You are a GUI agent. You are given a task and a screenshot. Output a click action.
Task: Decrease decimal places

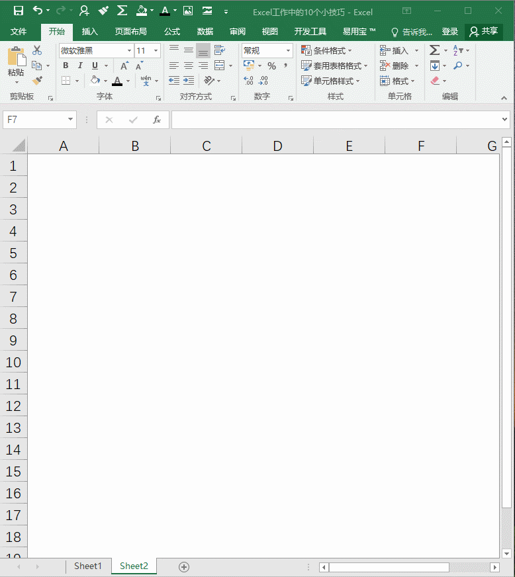[263, 80]
